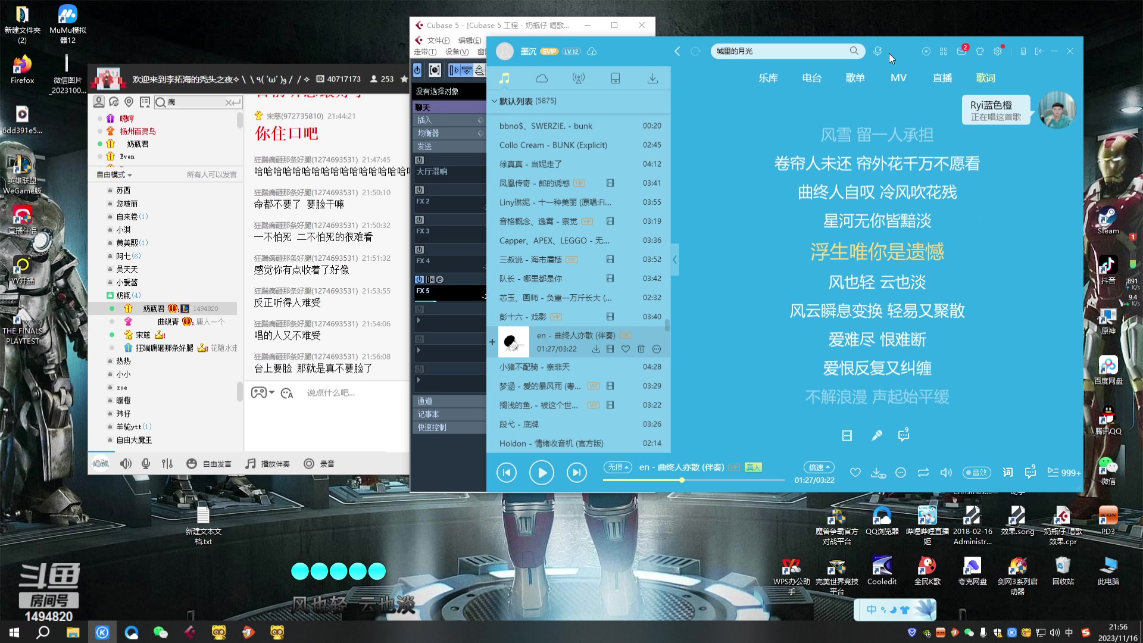Open 快速控制 section in Cubase

pos(449,427)
